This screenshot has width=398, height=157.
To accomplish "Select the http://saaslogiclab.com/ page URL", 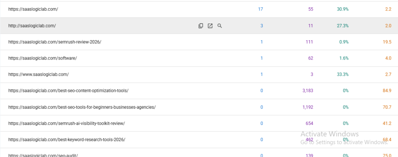I will [x=32, y=26].
